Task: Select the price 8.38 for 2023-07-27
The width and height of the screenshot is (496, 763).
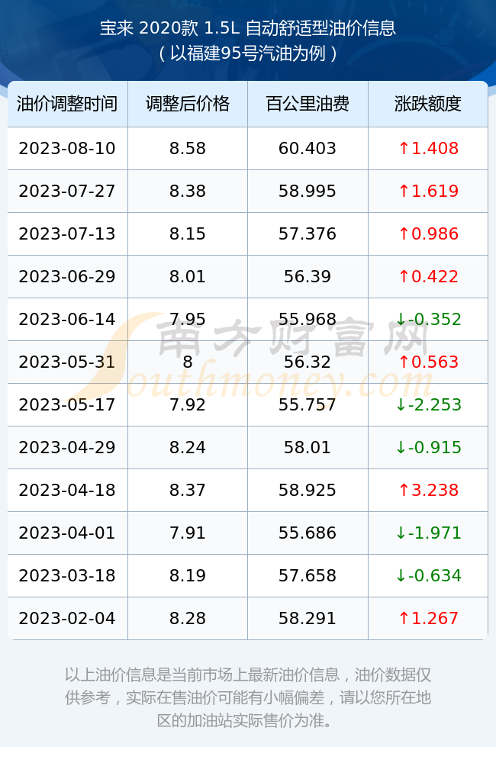Action: 188,191
